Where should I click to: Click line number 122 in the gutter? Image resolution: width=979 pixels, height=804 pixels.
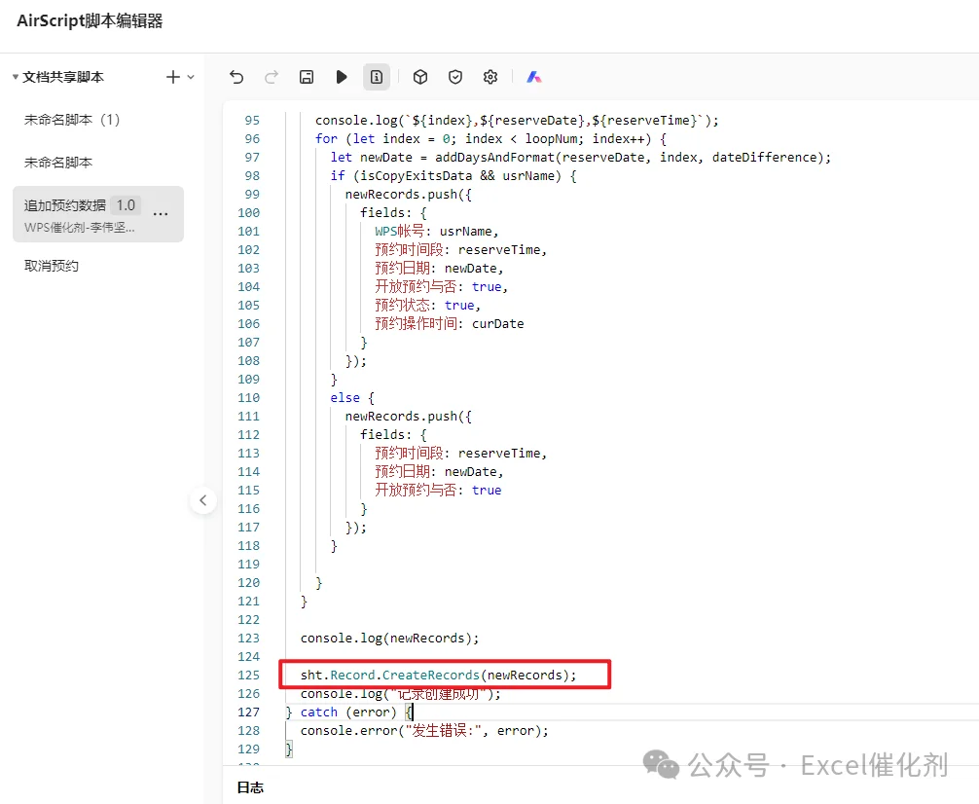click(248, 619)
